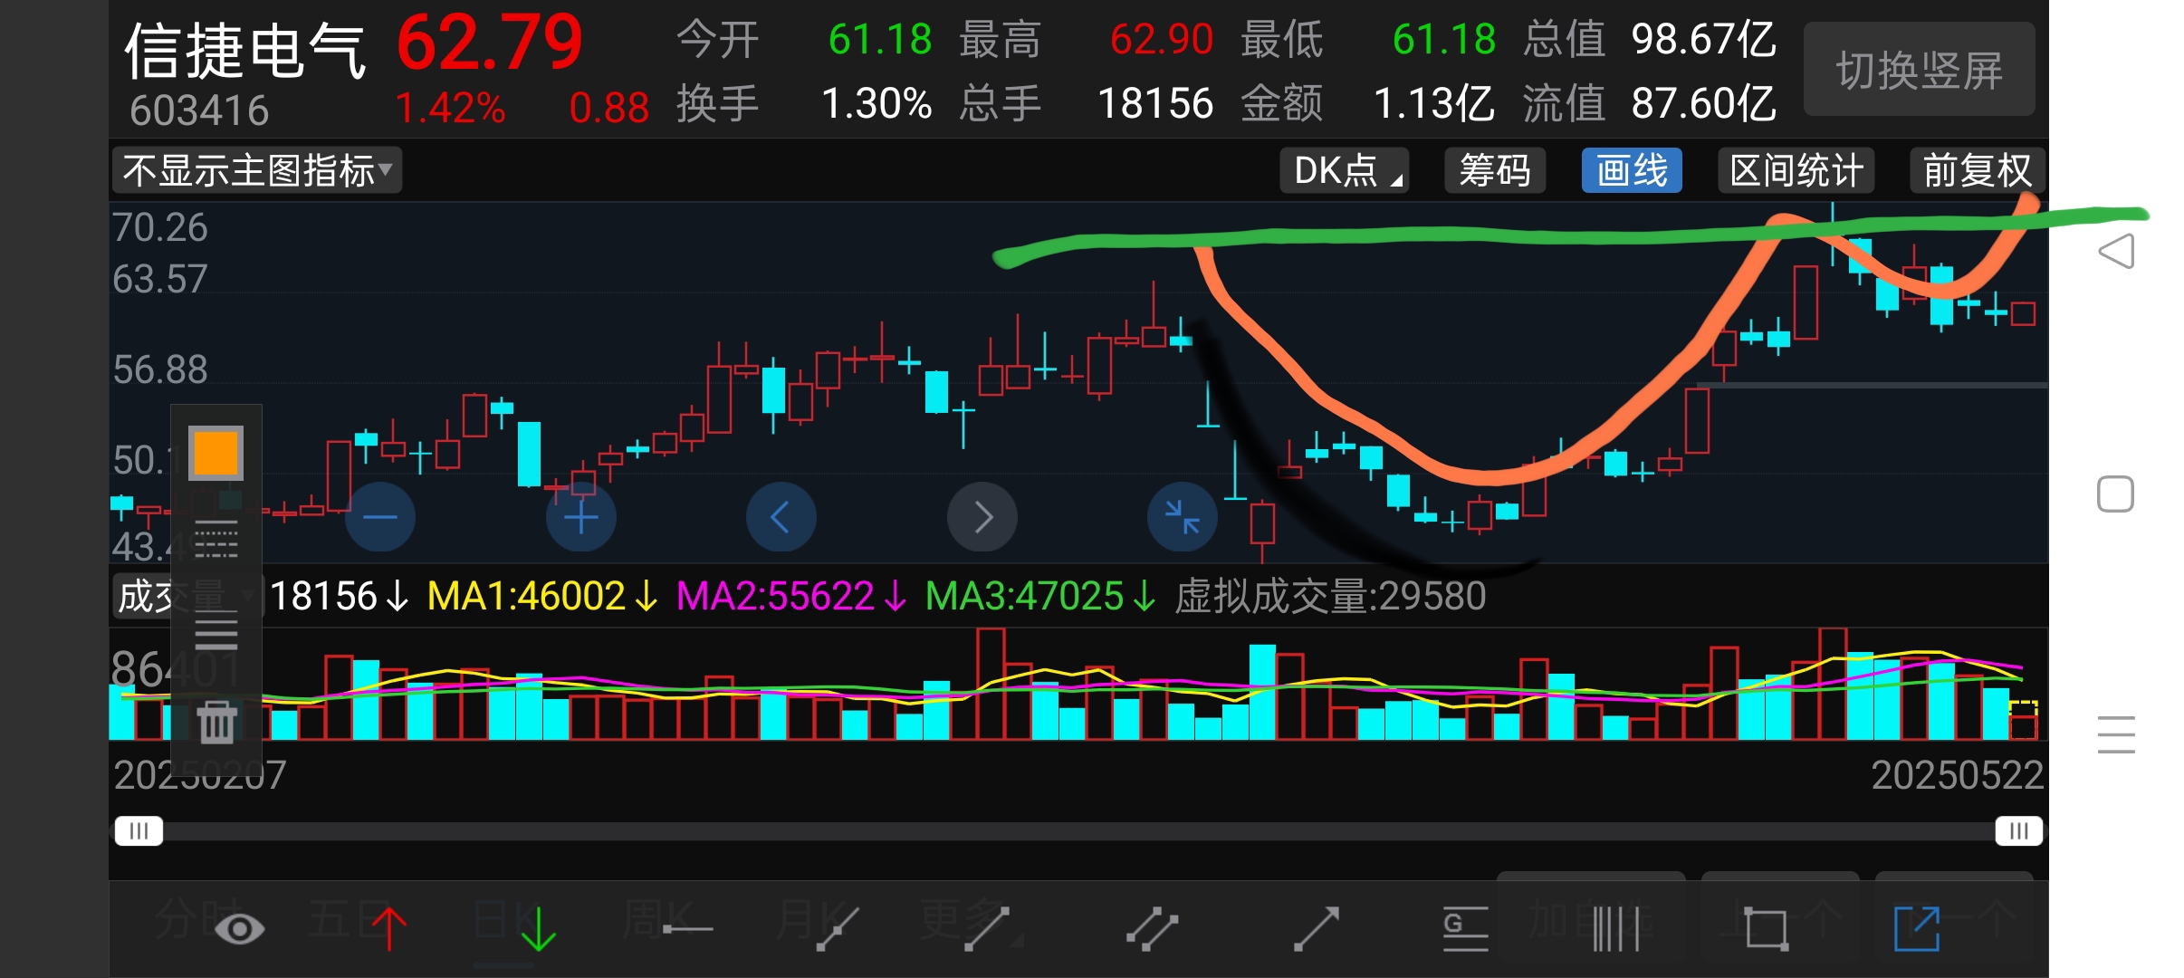Delete drawings with the trash icon

pyautogui.click(x=216, y=722)
